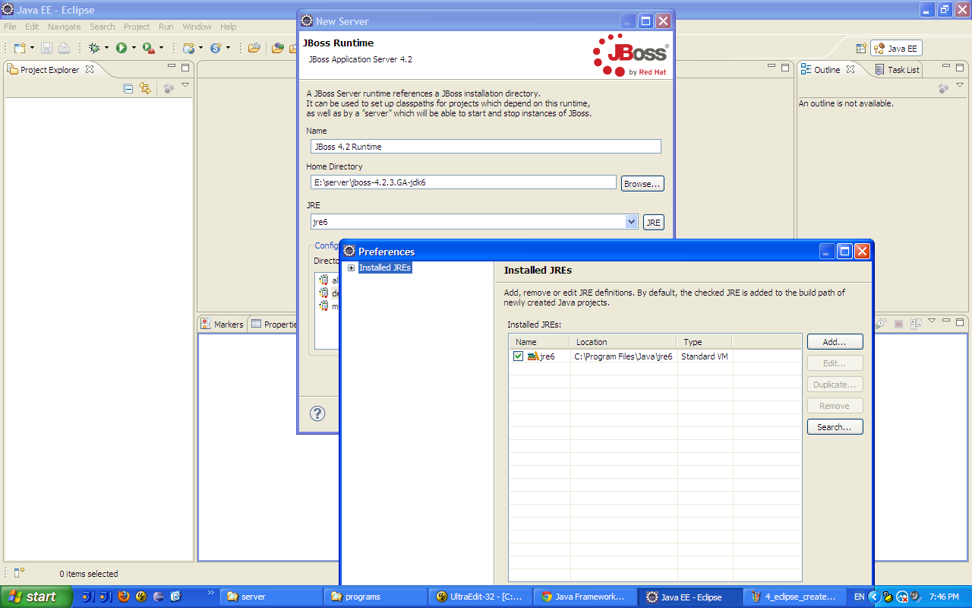The image size is (972, 608).
Task: Click the Save toolbar icon
Action: point(46,47)
